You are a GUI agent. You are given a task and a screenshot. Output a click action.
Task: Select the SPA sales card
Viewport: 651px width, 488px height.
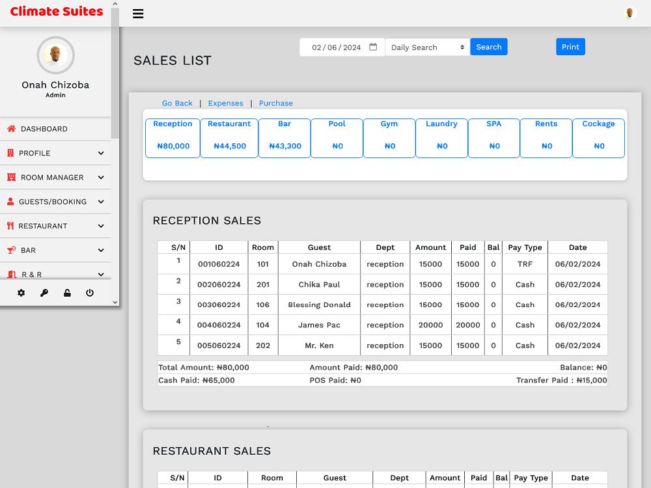coord(493,138)
